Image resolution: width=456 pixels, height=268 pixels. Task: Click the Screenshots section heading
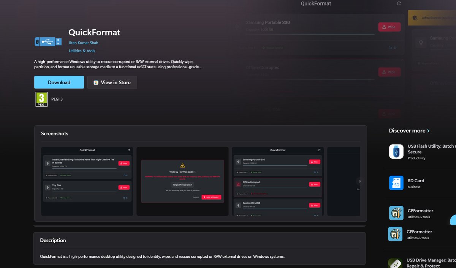pyautogui.click(x=55, y=134)
